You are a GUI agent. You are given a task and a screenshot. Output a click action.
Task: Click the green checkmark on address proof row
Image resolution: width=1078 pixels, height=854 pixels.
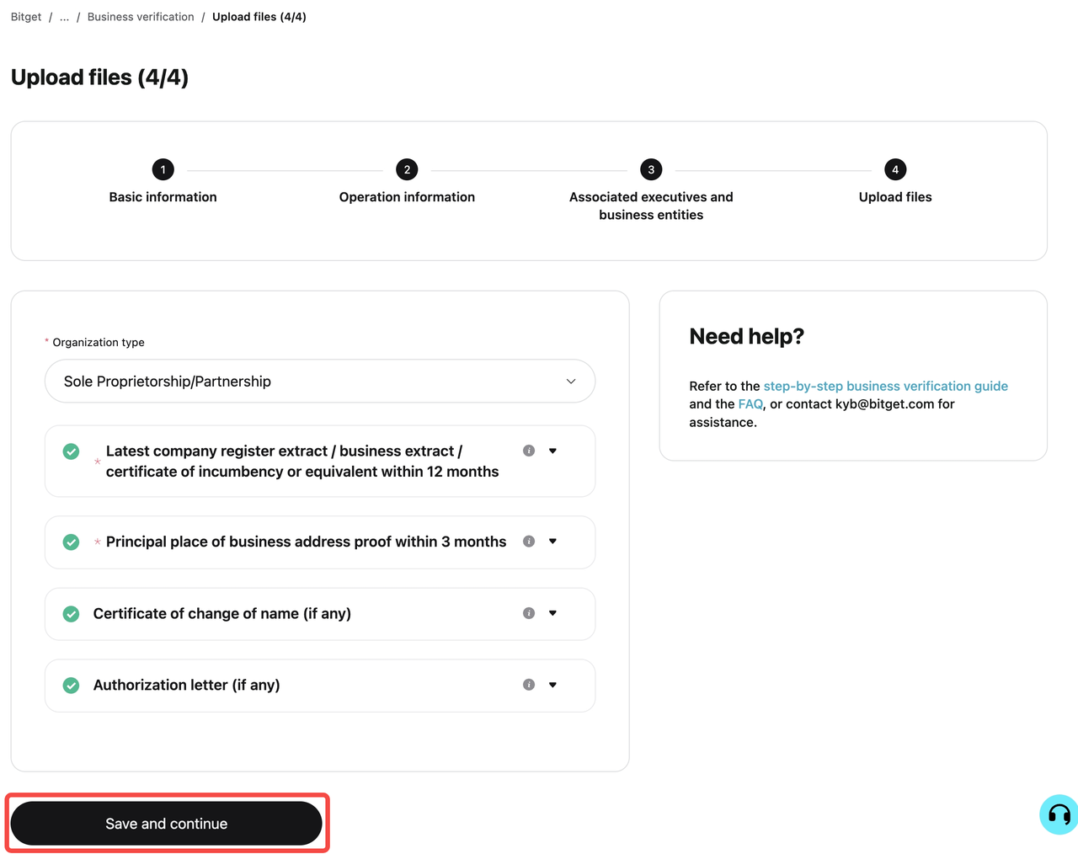(x=71, y=542)
